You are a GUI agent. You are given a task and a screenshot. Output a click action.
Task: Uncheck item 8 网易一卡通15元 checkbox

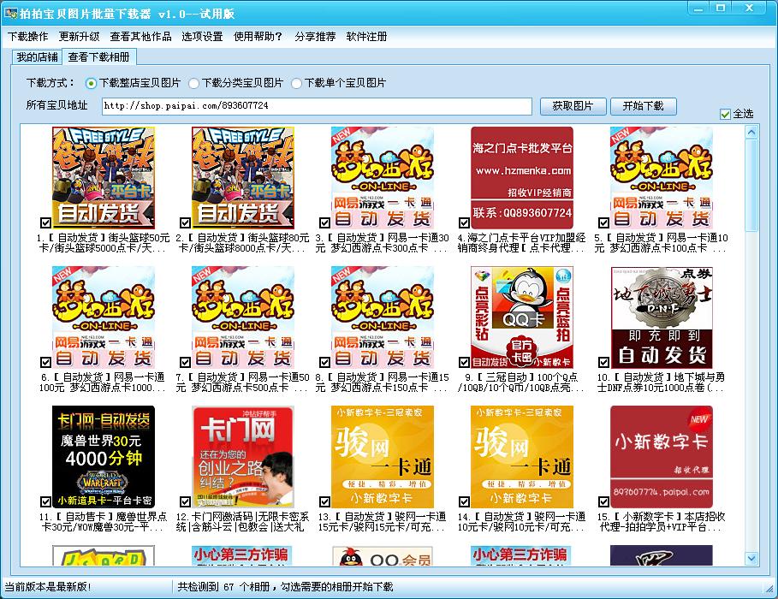(x=324, y=362)
